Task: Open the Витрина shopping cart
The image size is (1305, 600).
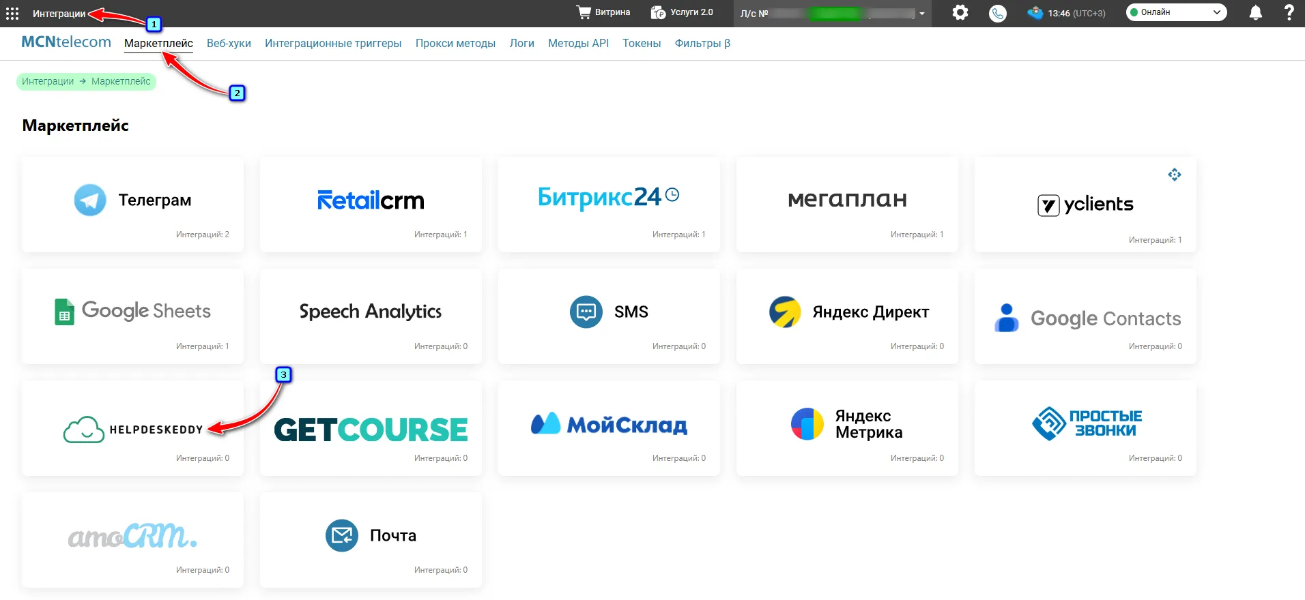Action: pyautogui.click(x=603, y=12)
